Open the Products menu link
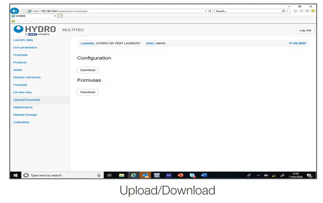 click(20, 62)
